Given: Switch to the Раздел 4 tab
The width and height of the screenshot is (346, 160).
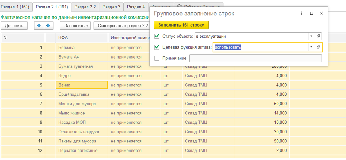Looking at the screenshot, I should tap(136, 7).
